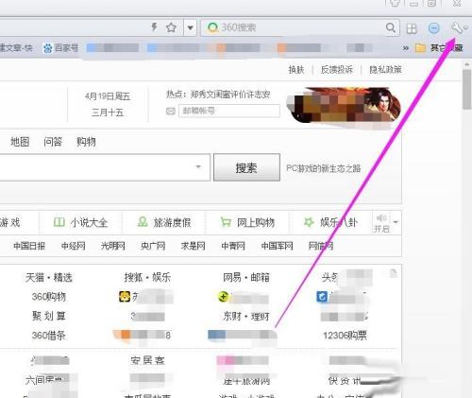Screen dimensions: 472x398
Task: Open the 反馈投诉 link
Action: click(x=337, y=69)
